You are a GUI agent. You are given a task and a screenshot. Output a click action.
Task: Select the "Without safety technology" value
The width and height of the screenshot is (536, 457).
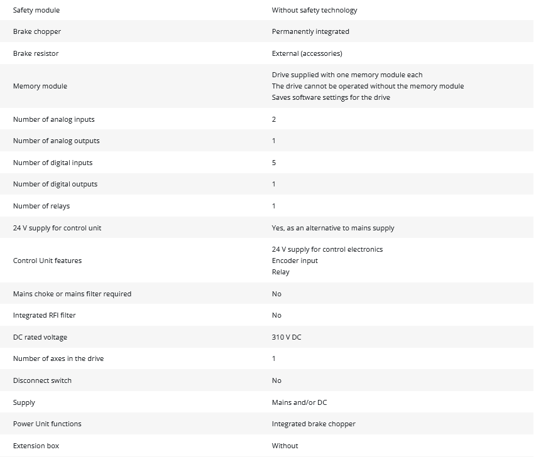314,10
